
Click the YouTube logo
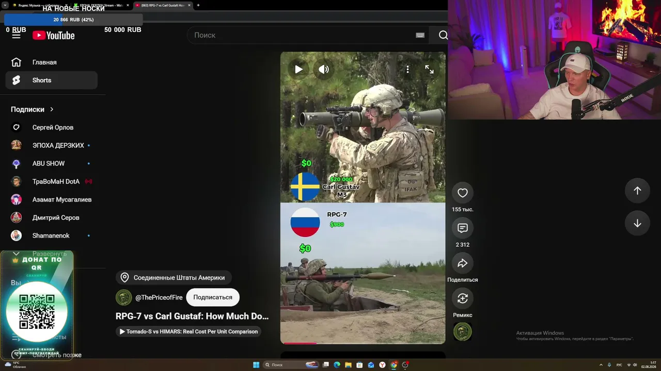54,36
